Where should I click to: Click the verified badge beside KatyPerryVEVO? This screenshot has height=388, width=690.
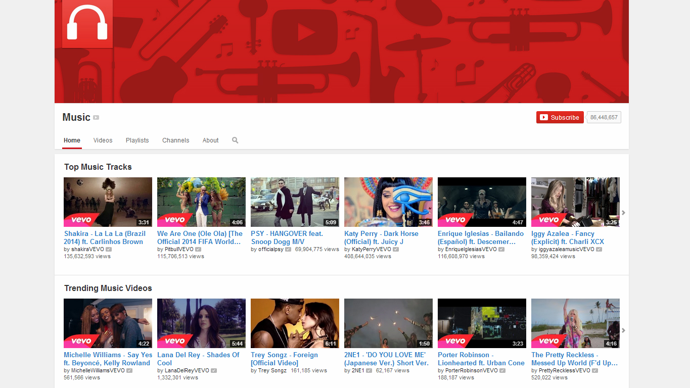[396, 250]
